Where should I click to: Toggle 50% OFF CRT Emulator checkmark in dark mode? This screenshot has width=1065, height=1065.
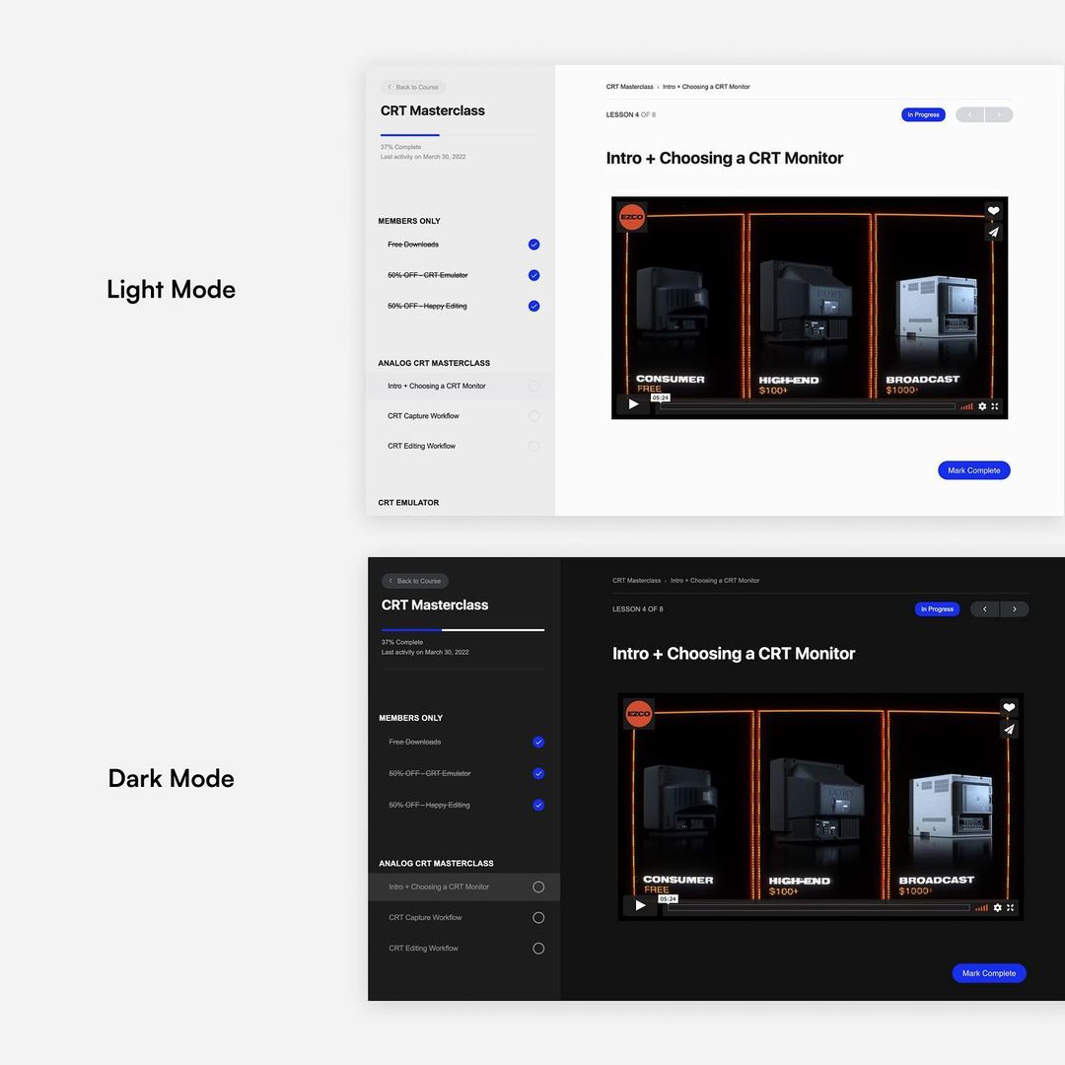(538, 774)
